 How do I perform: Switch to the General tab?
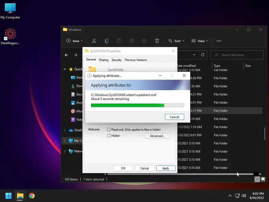point(91,60)
